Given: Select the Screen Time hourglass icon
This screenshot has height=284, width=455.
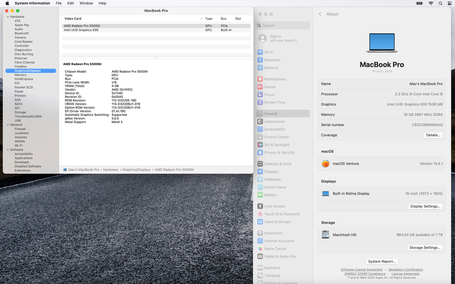Looking at the screenshot, I should click(260, 102).
